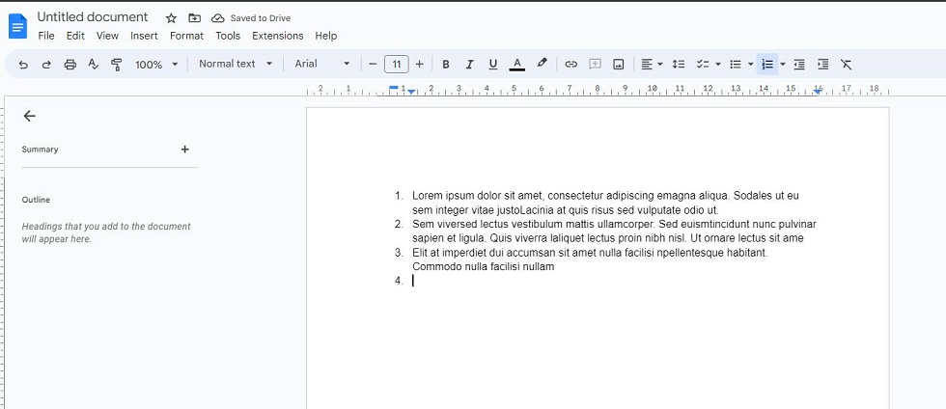
Task: Add a summary with plus icon
Action: point(185,149)
